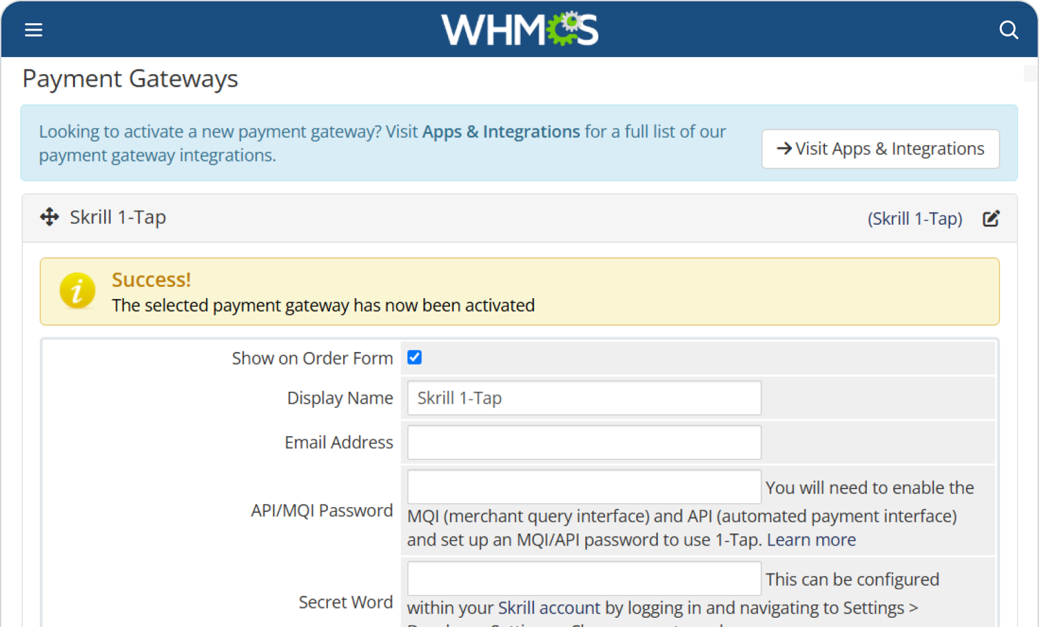Click the Skrill 1-Tap gateway panel title
The image size is (1039, 627).
[x=118, y=217]
